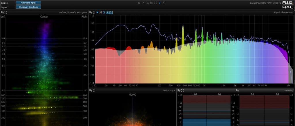Open second metering section settings gears
The height and width of the screenshot is (126, 295).
(237, 90)
